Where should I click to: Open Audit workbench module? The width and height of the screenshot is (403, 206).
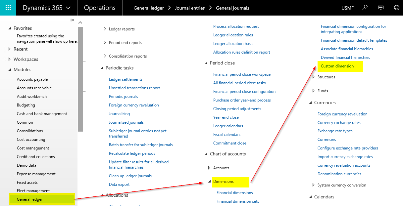[32, 97]
